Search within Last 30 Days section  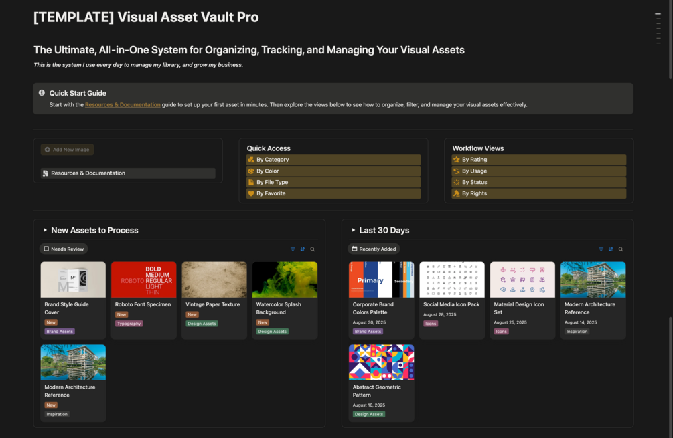[621, 249]
